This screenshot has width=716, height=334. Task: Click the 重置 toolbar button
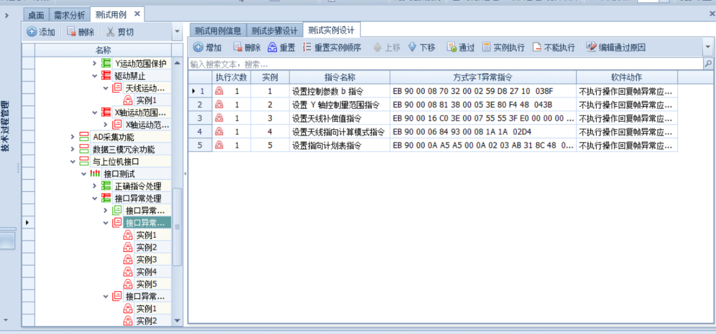(281, 48)
